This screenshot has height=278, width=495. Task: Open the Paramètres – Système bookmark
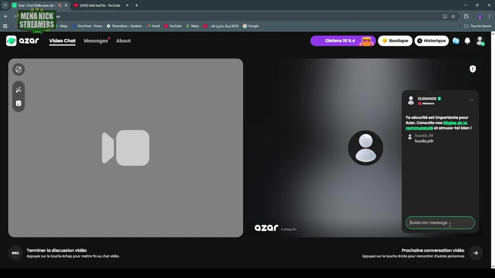point(124,26)
